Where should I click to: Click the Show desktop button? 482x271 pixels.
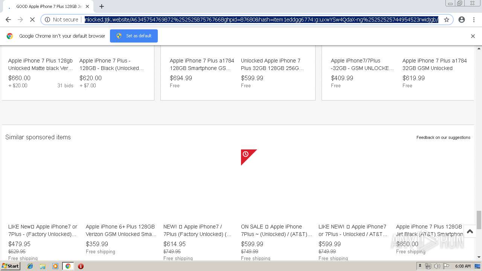(x=478, y=266)
